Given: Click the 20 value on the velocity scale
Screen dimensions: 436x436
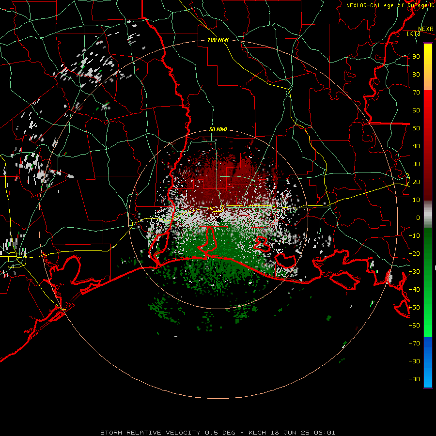Looking at the screenshot, I should 416,182.
